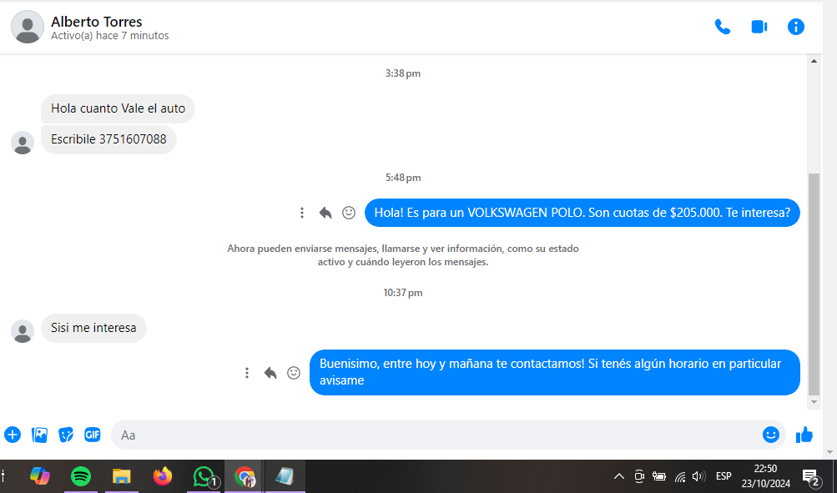Click the 'Sisi me interesa' message
Image resolution: width=837 pixels, height=493 pixels.
click(93, 328)
